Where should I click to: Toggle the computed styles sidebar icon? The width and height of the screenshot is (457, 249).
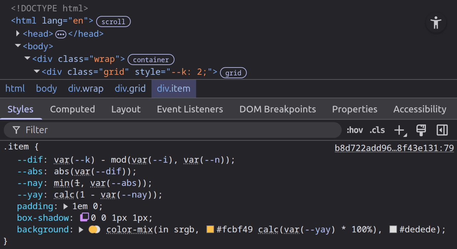point(442,130)
